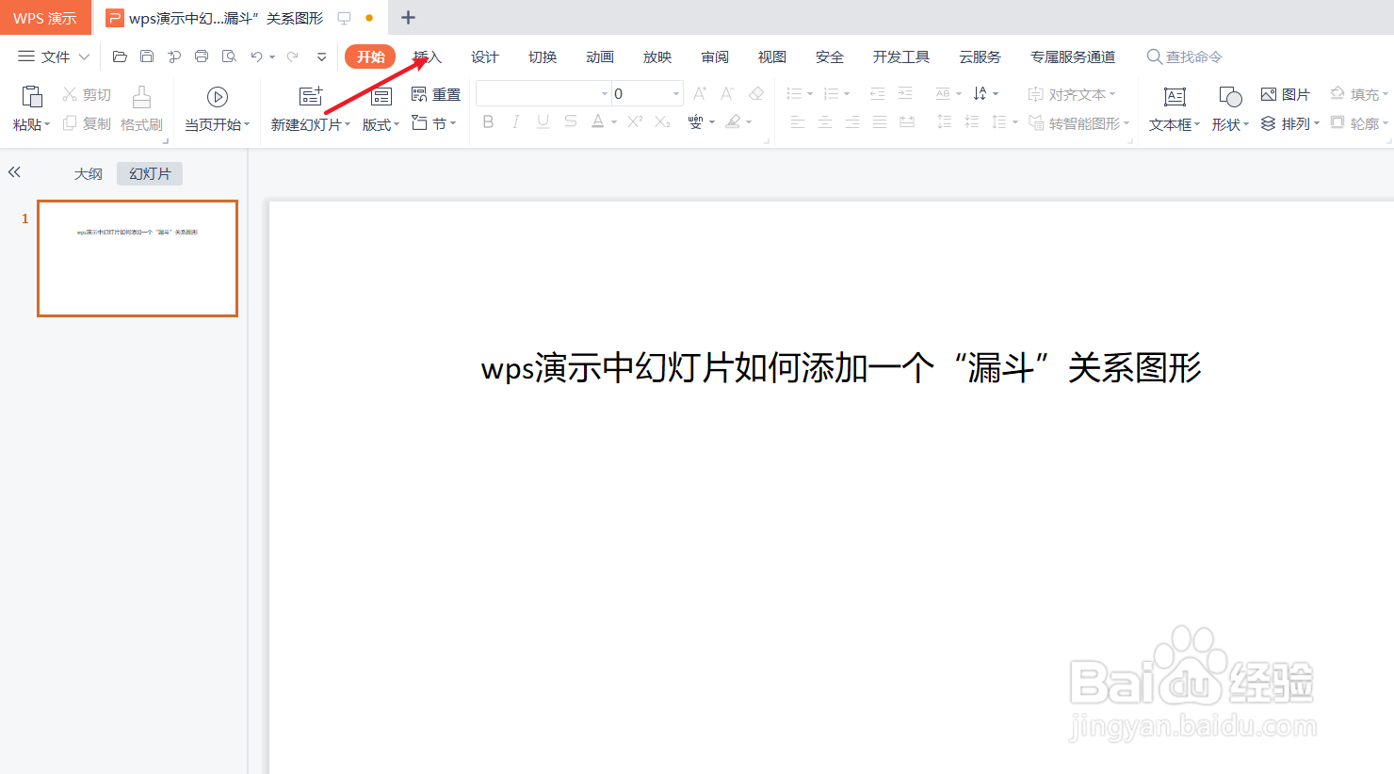Open the Arrange (排列) dropdown
The width and height of the screenshot is (1394, 774).
[x=1290, y=123]
